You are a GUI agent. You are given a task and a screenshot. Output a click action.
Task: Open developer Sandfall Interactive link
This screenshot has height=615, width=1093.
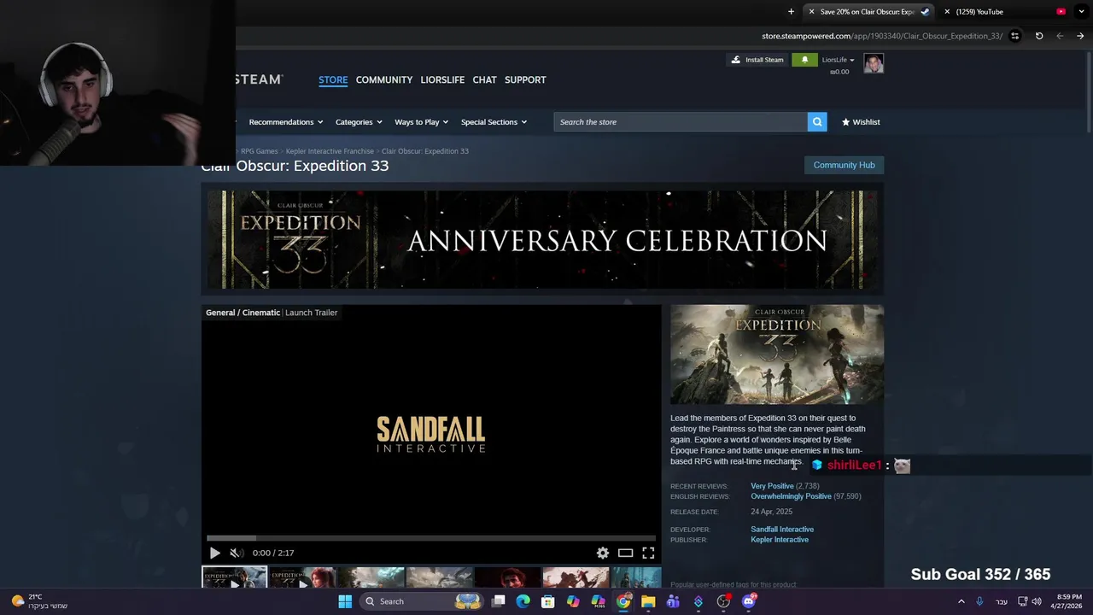[782, 530]
